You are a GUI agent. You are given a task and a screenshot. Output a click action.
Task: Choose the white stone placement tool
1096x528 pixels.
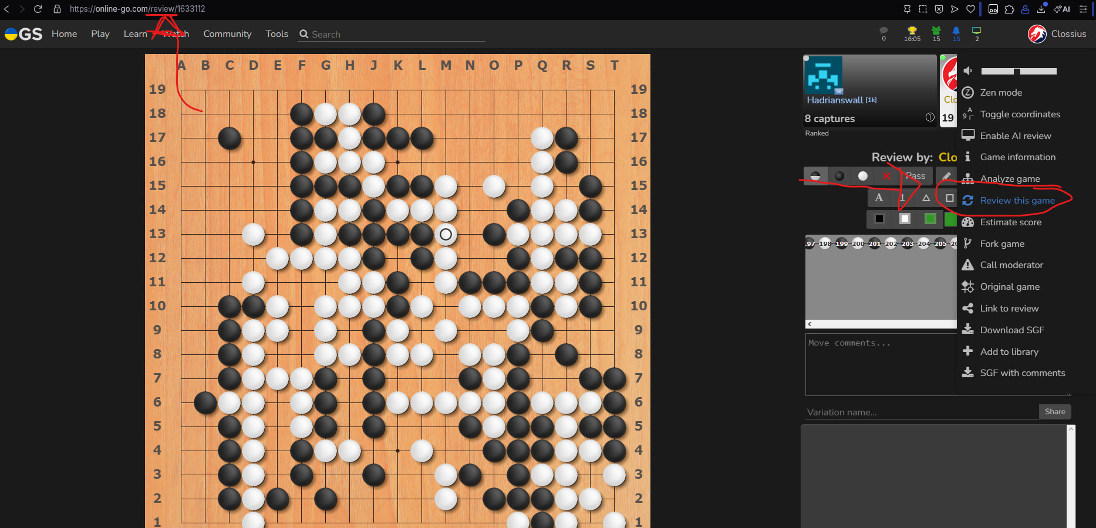[862, 176]
